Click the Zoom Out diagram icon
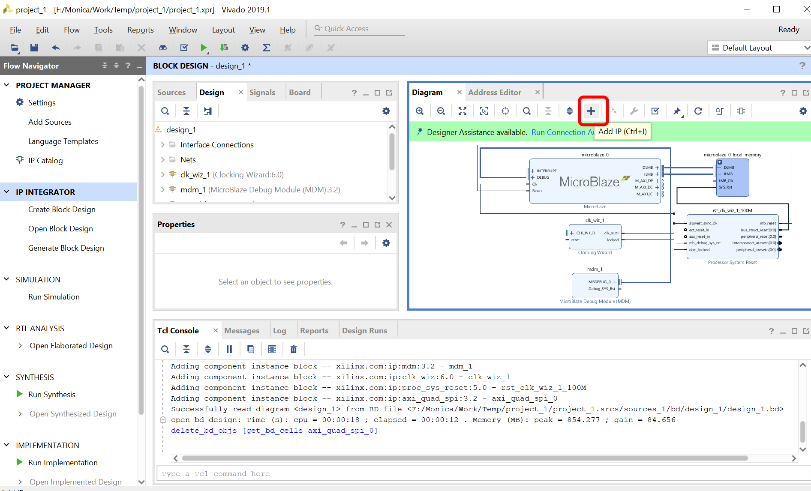811x491 pixels. (441, 111)
